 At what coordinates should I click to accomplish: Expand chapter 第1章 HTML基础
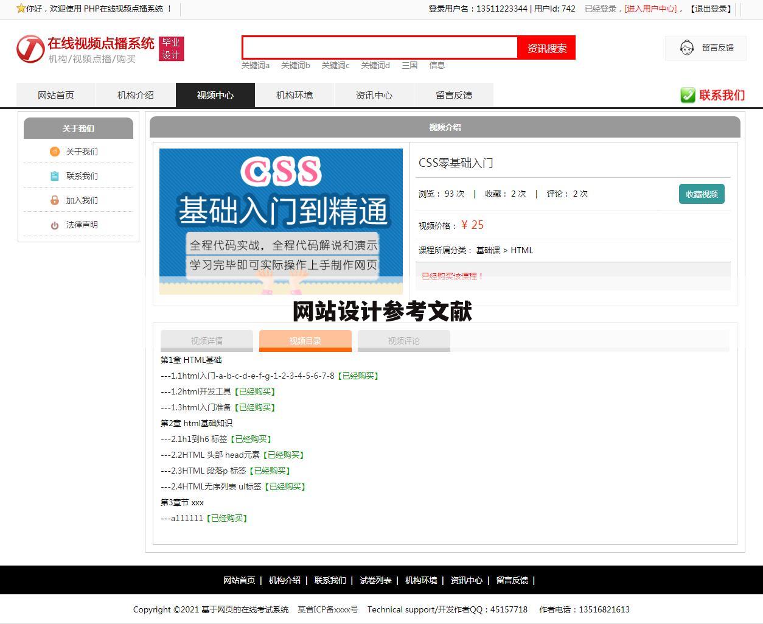click(192, 360)
